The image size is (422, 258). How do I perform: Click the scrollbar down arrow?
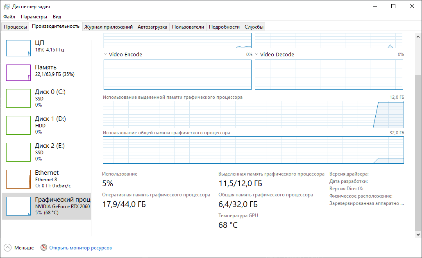coord(418,234)
